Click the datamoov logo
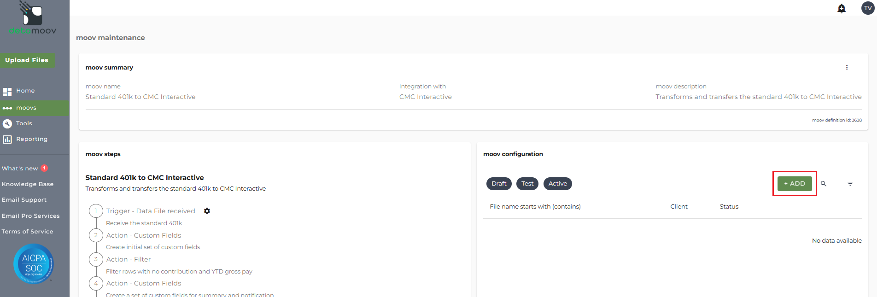 click(33, 18)
